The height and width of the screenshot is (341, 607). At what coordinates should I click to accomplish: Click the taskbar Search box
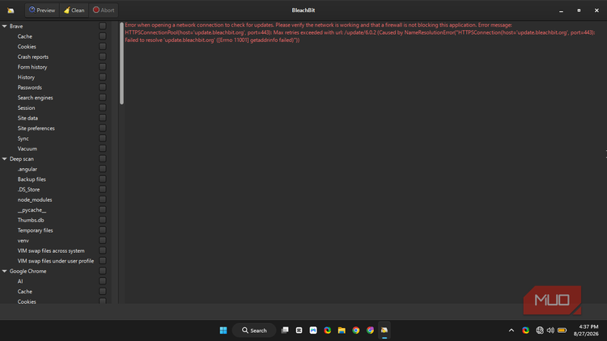[x=254, y=330]
